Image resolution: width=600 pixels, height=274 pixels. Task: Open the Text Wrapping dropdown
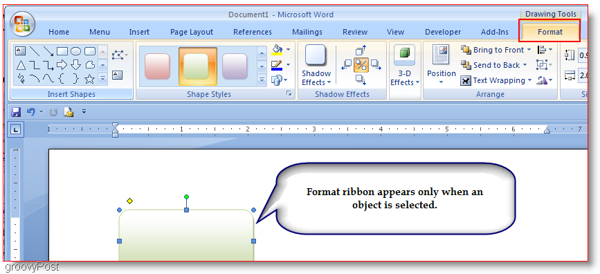[496, 80]
